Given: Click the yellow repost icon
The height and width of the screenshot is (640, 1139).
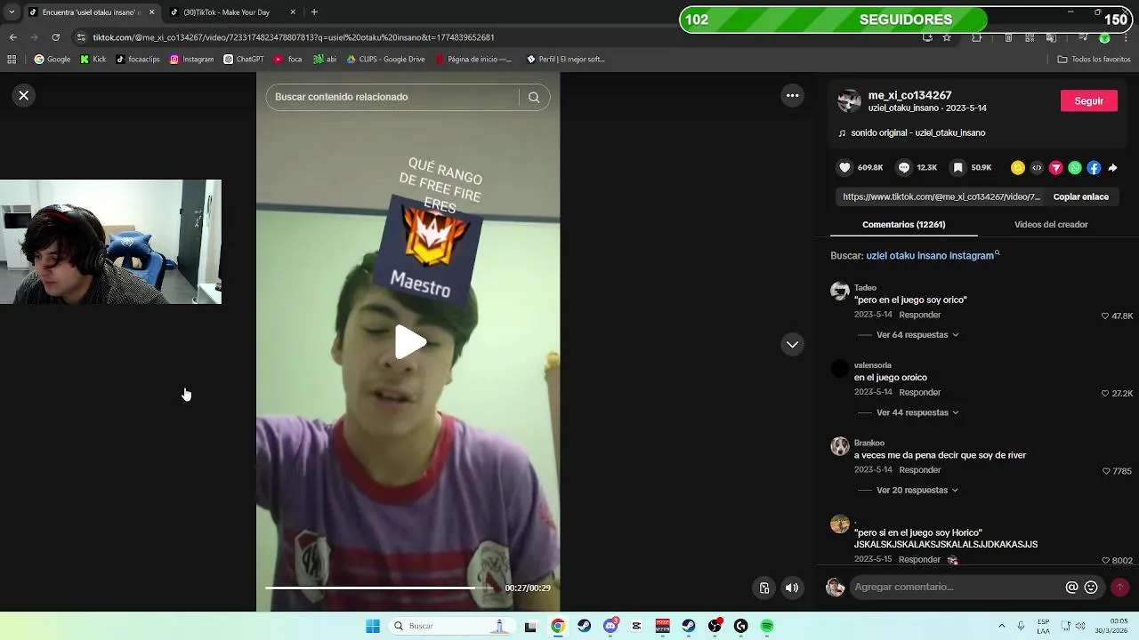Looking at the screenshot, I should tap(1018, 167).
